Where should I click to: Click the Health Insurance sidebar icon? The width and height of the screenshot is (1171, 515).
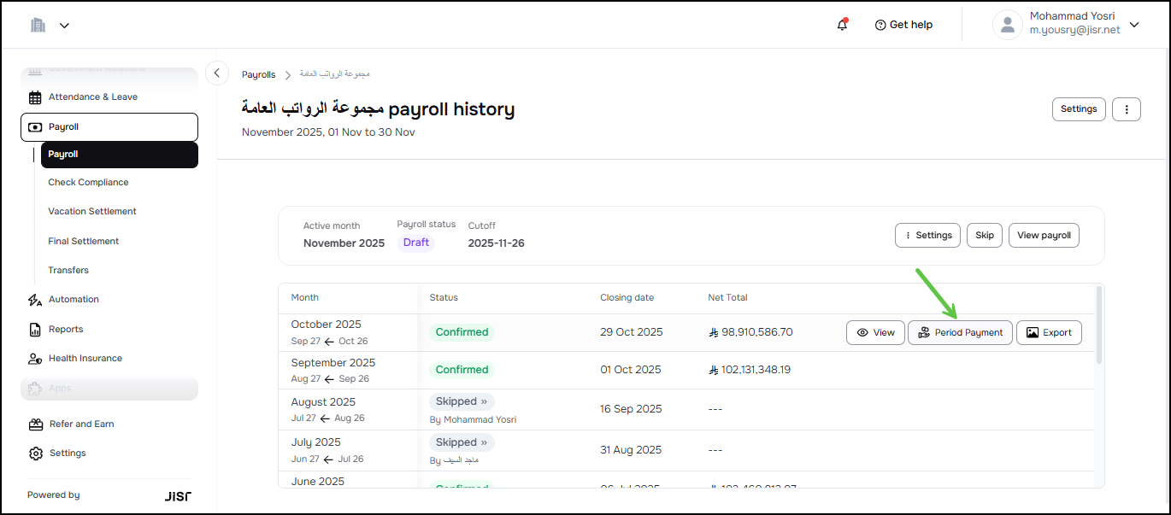pyautogui.click(x=35, y=359)
